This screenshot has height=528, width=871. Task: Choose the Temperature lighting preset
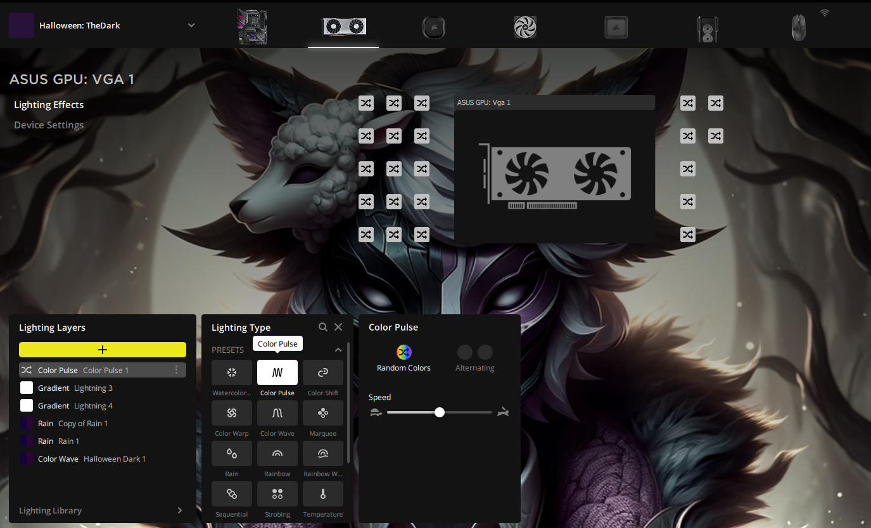click(323, 494)
